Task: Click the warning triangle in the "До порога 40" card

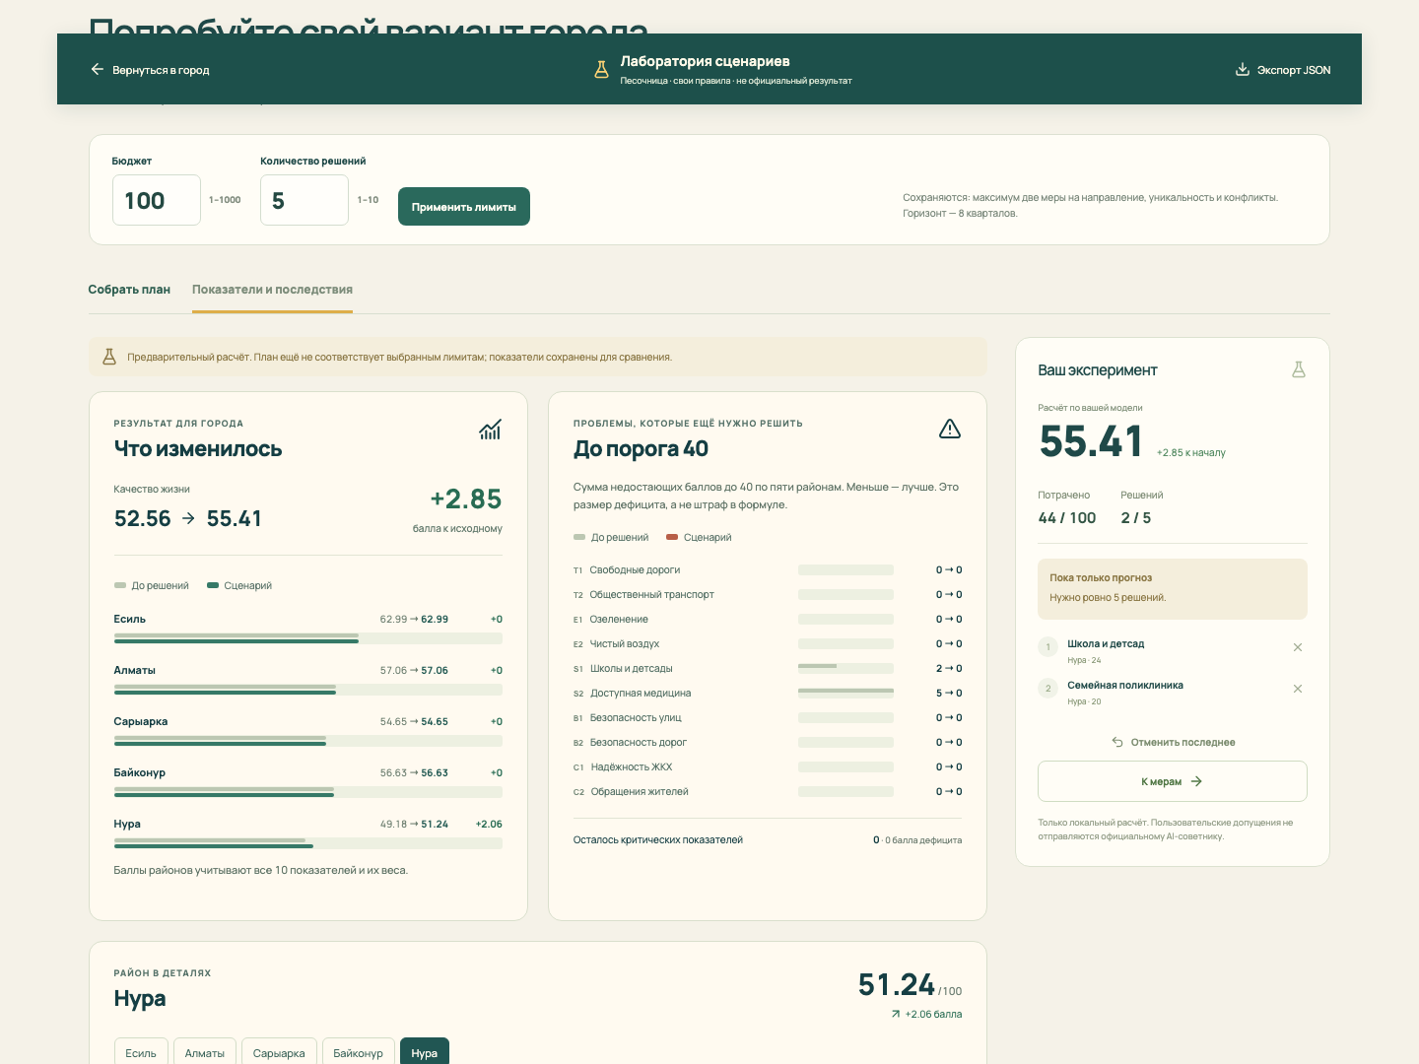Action: (x=950, y=429)
